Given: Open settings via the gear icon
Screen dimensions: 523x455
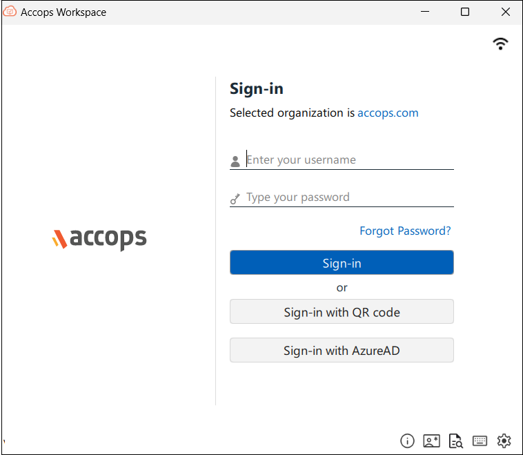Looking at the screenshot, I should 504,441.
